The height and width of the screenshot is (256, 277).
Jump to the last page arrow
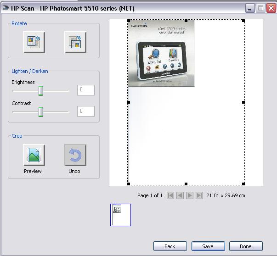point(199,195)
